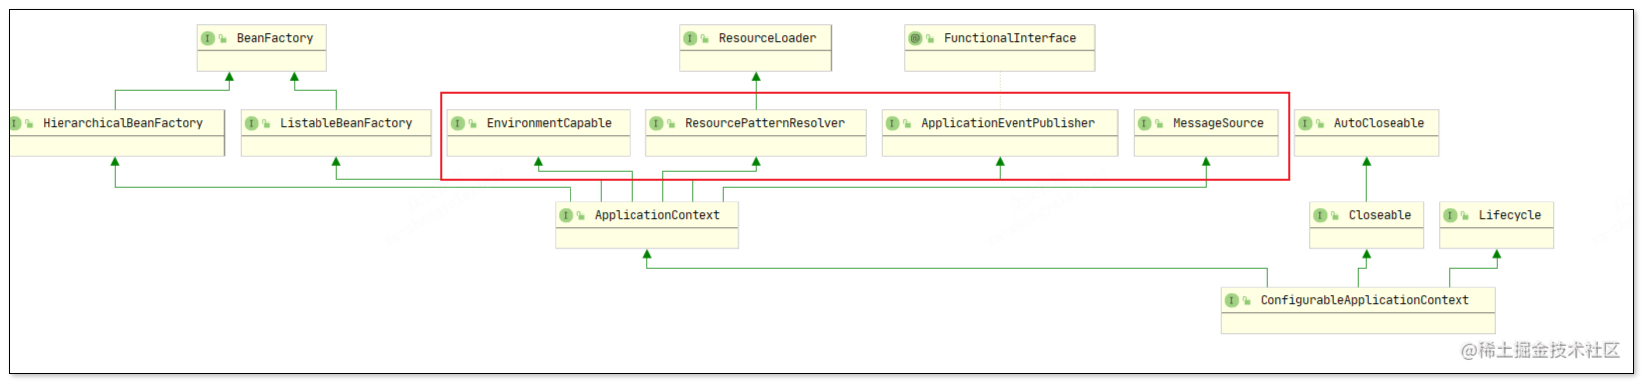Click the interface icon beside Lifecycle
The image size is (1648, 388).
pyautogui.click(x=1450, y=216)
